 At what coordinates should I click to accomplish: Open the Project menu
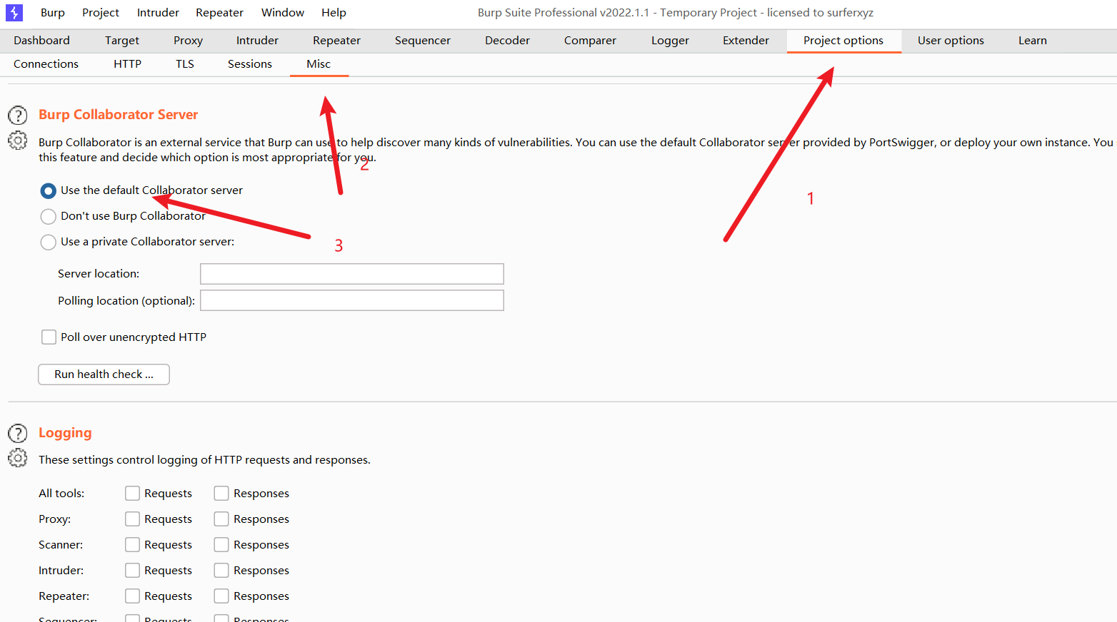(101, 12)
